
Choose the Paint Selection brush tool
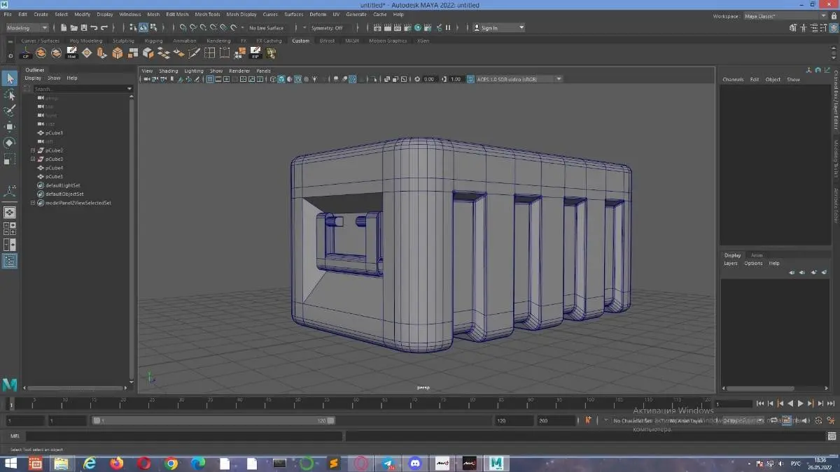click(x=10, y=110)
